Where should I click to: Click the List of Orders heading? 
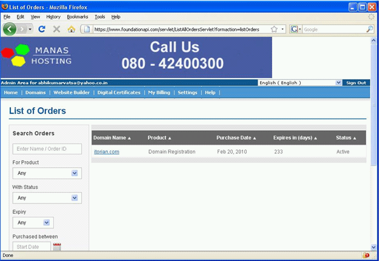(x=38, y=111)
